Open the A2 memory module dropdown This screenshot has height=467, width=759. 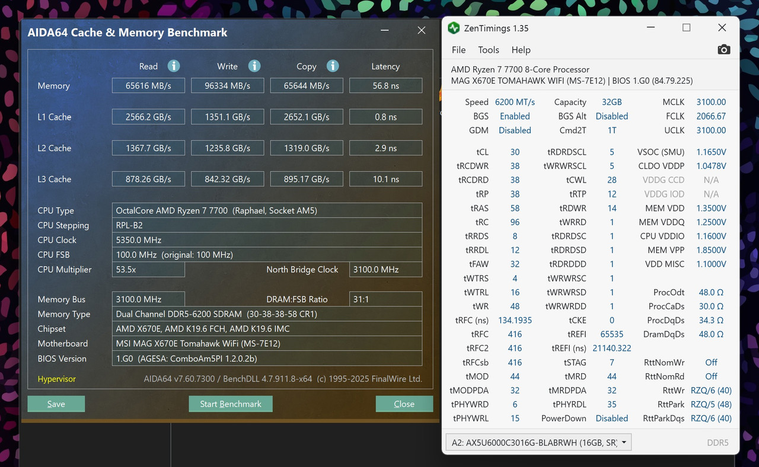538,442
